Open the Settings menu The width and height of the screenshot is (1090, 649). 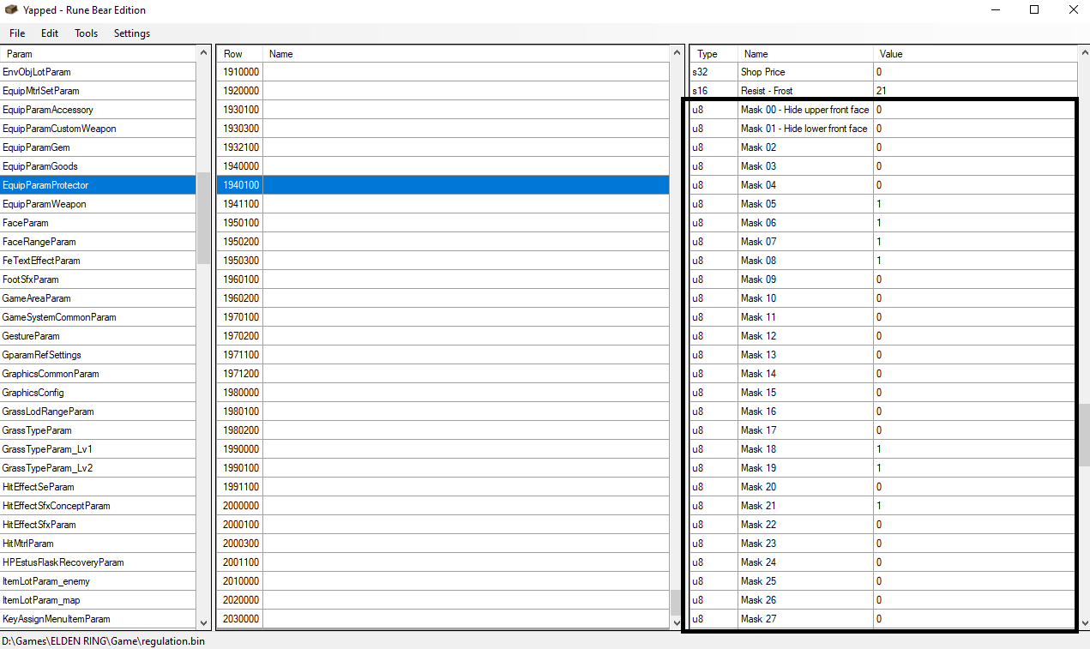click(132, 33)
